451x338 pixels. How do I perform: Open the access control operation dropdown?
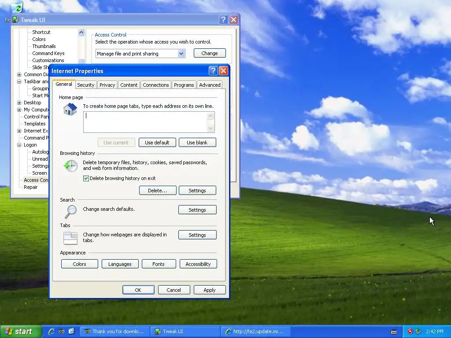pyautogui.click(x=181, y=53)
